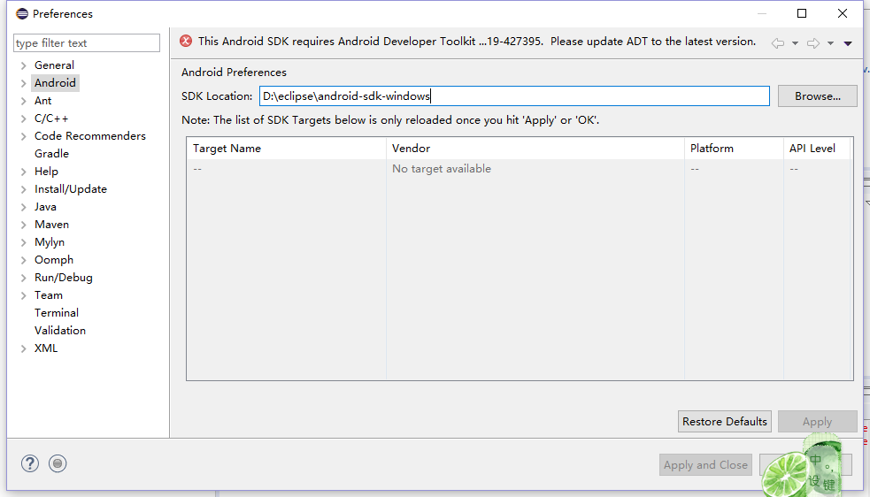Image resolution: width=870 pixels, height=497 pixels.
Task: Open Validation preferences page
Action: coord(60,331)
